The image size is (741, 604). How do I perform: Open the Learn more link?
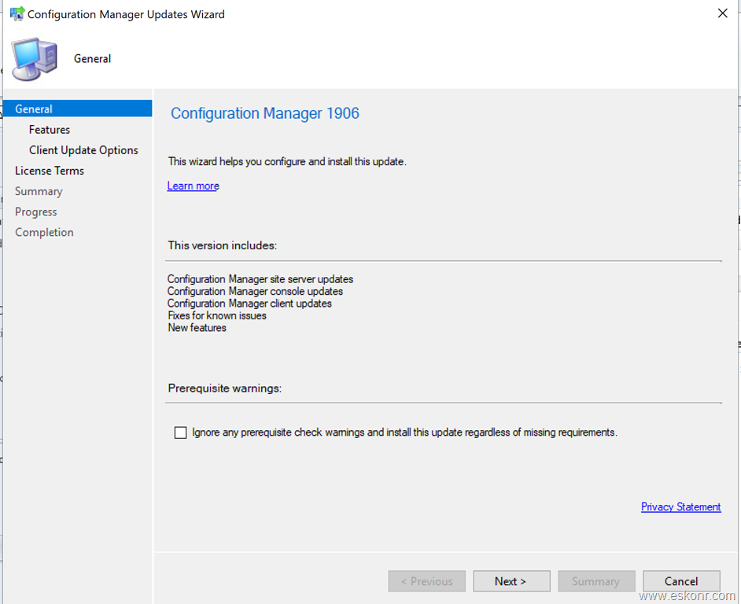[x=193, y=186]
